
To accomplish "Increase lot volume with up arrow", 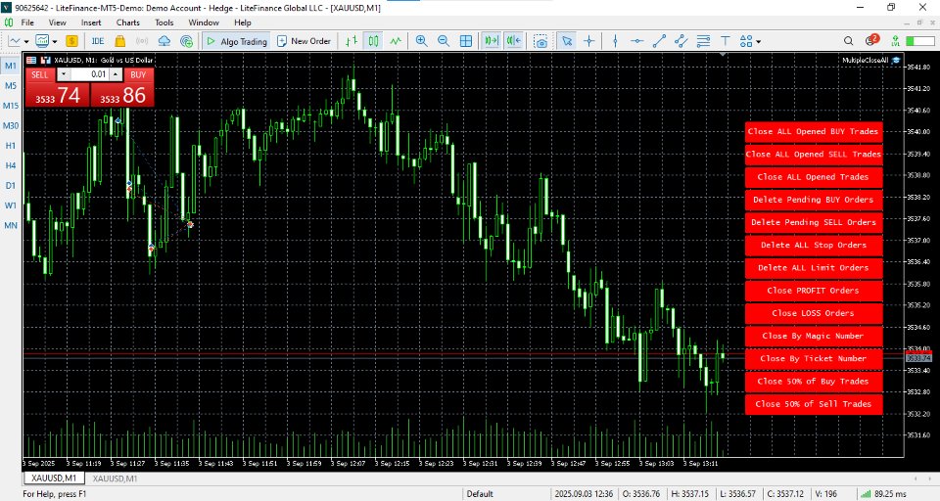I will [x=116, y=74].
